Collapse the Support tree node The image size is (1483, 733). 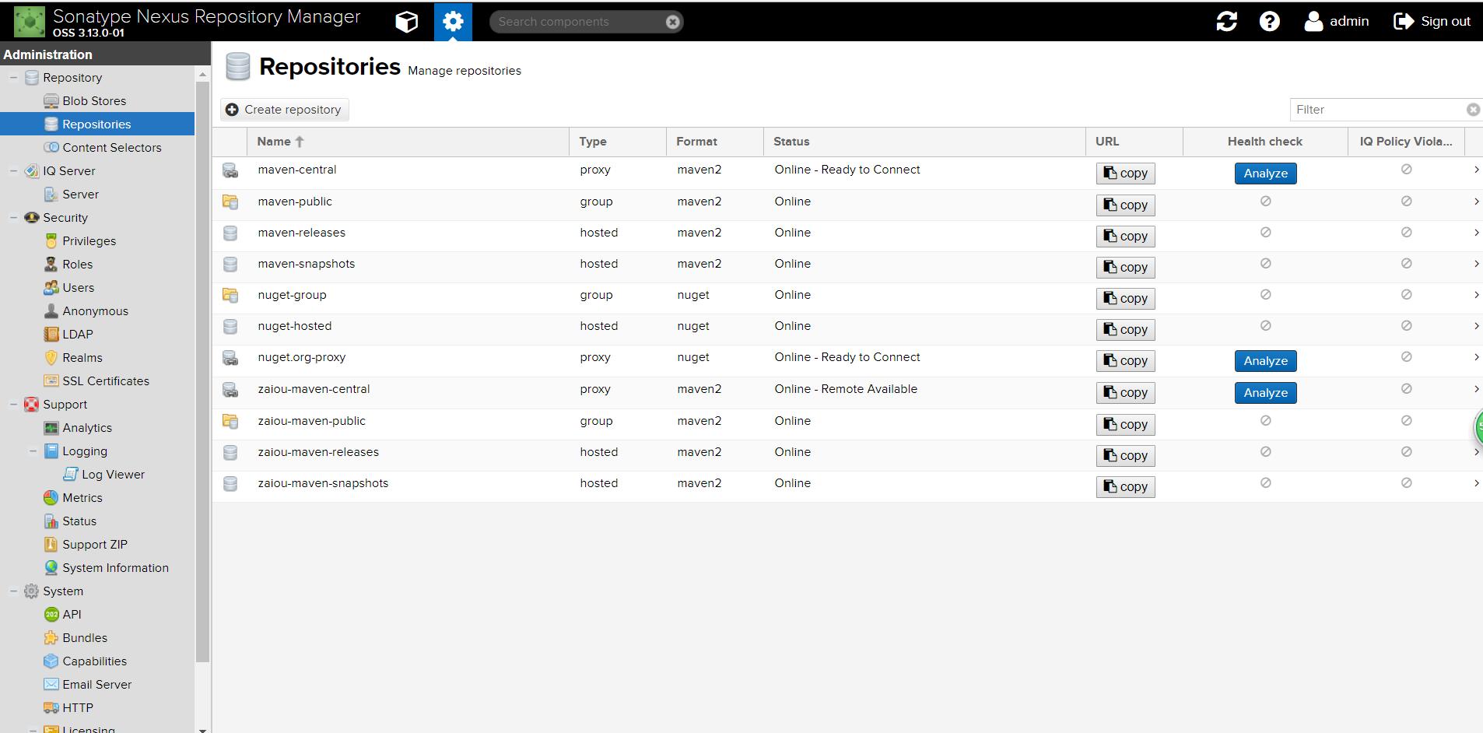click(x=13, y=405)
